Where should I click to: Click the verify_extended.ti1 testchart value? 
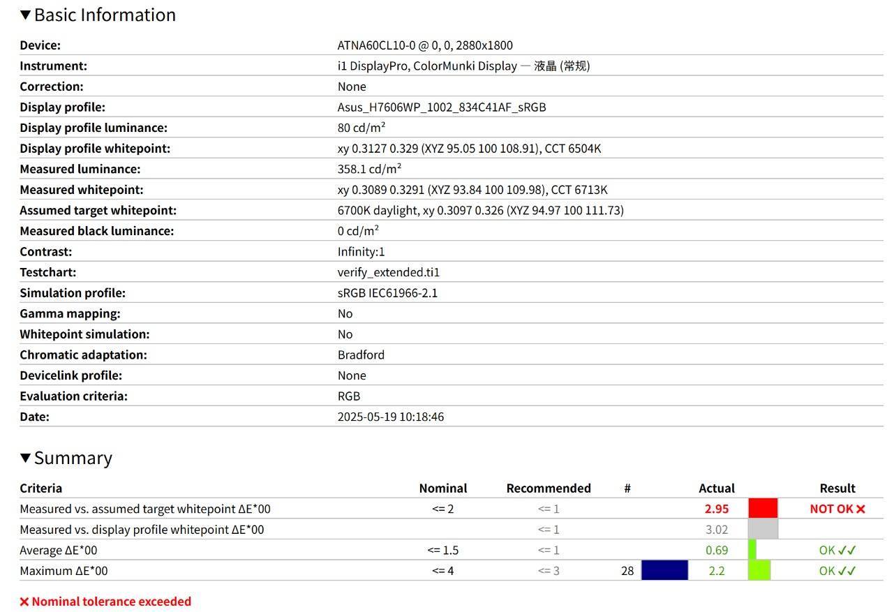[x=389, y=272]
